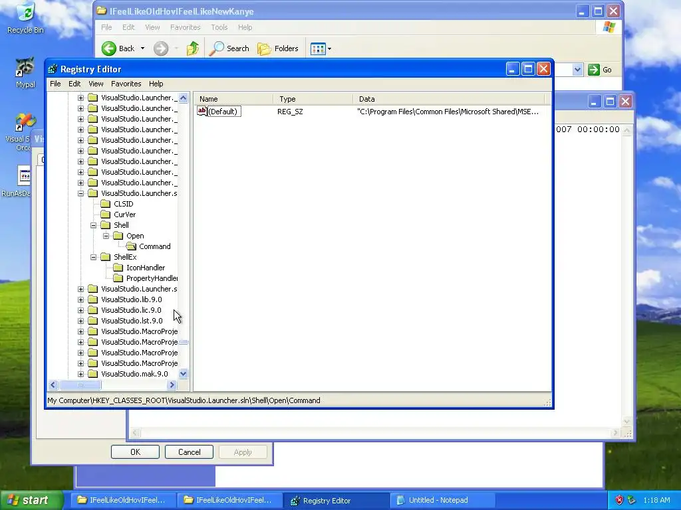Image resolution: width=681 pixels, height=510 pixels.
Task: Click the tree horizontal scroll left arrow
Action: click(53, 384)
